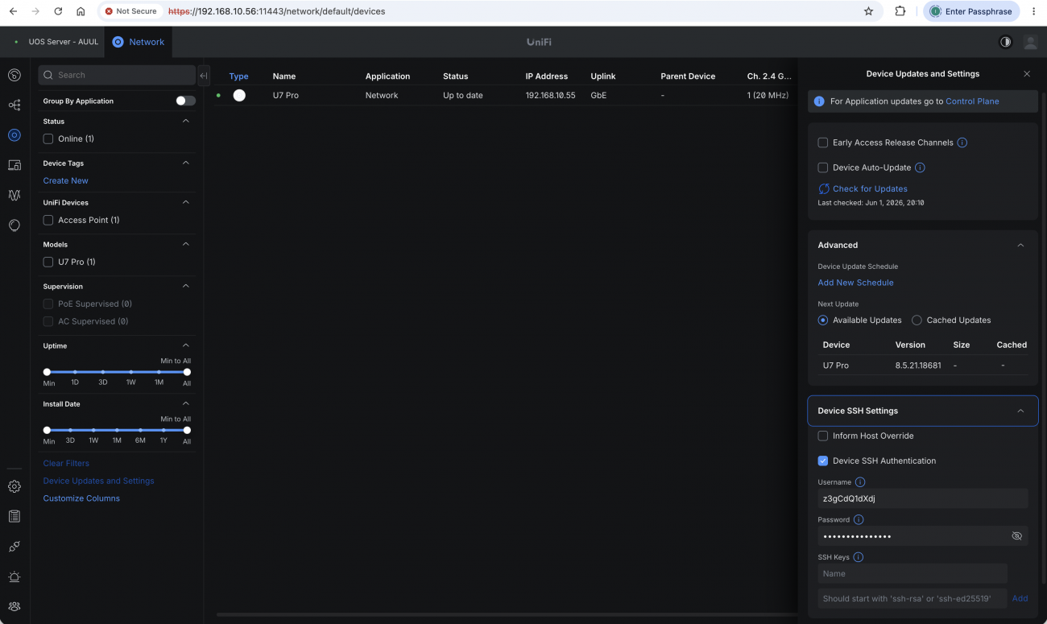
Task: Open the Admins people icon in sidebar
Action: (x=14, y=606)
